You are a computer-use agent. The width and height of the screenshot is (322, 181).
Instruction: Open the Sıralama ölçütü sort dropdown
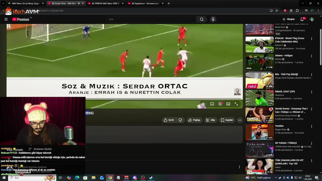[40, 149]
